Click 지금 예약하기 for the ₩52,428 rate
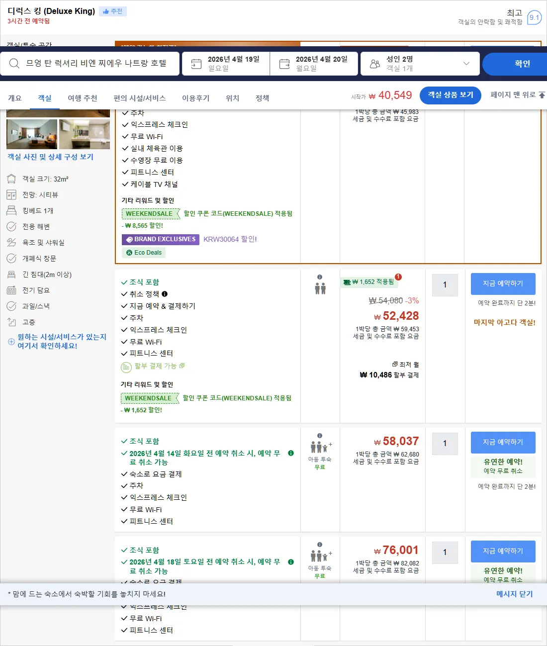 (503, 284)
